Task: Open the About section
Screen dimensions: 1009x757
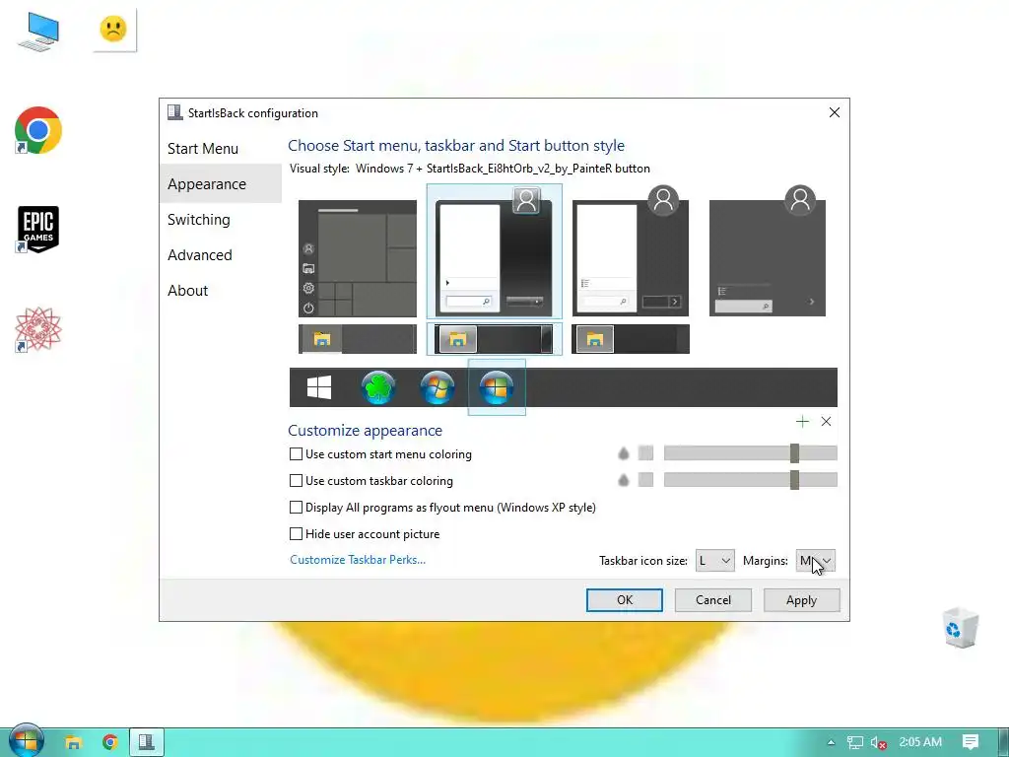Action: pyautogui.click(x=220, y=291)
